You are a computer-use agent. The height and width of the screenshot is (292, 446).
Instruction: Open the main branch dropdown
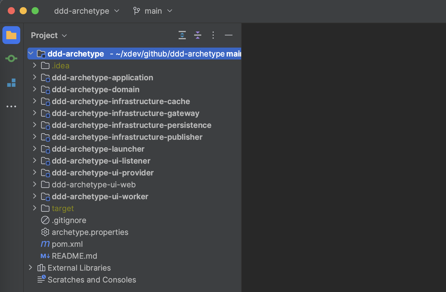coord(153,11)
